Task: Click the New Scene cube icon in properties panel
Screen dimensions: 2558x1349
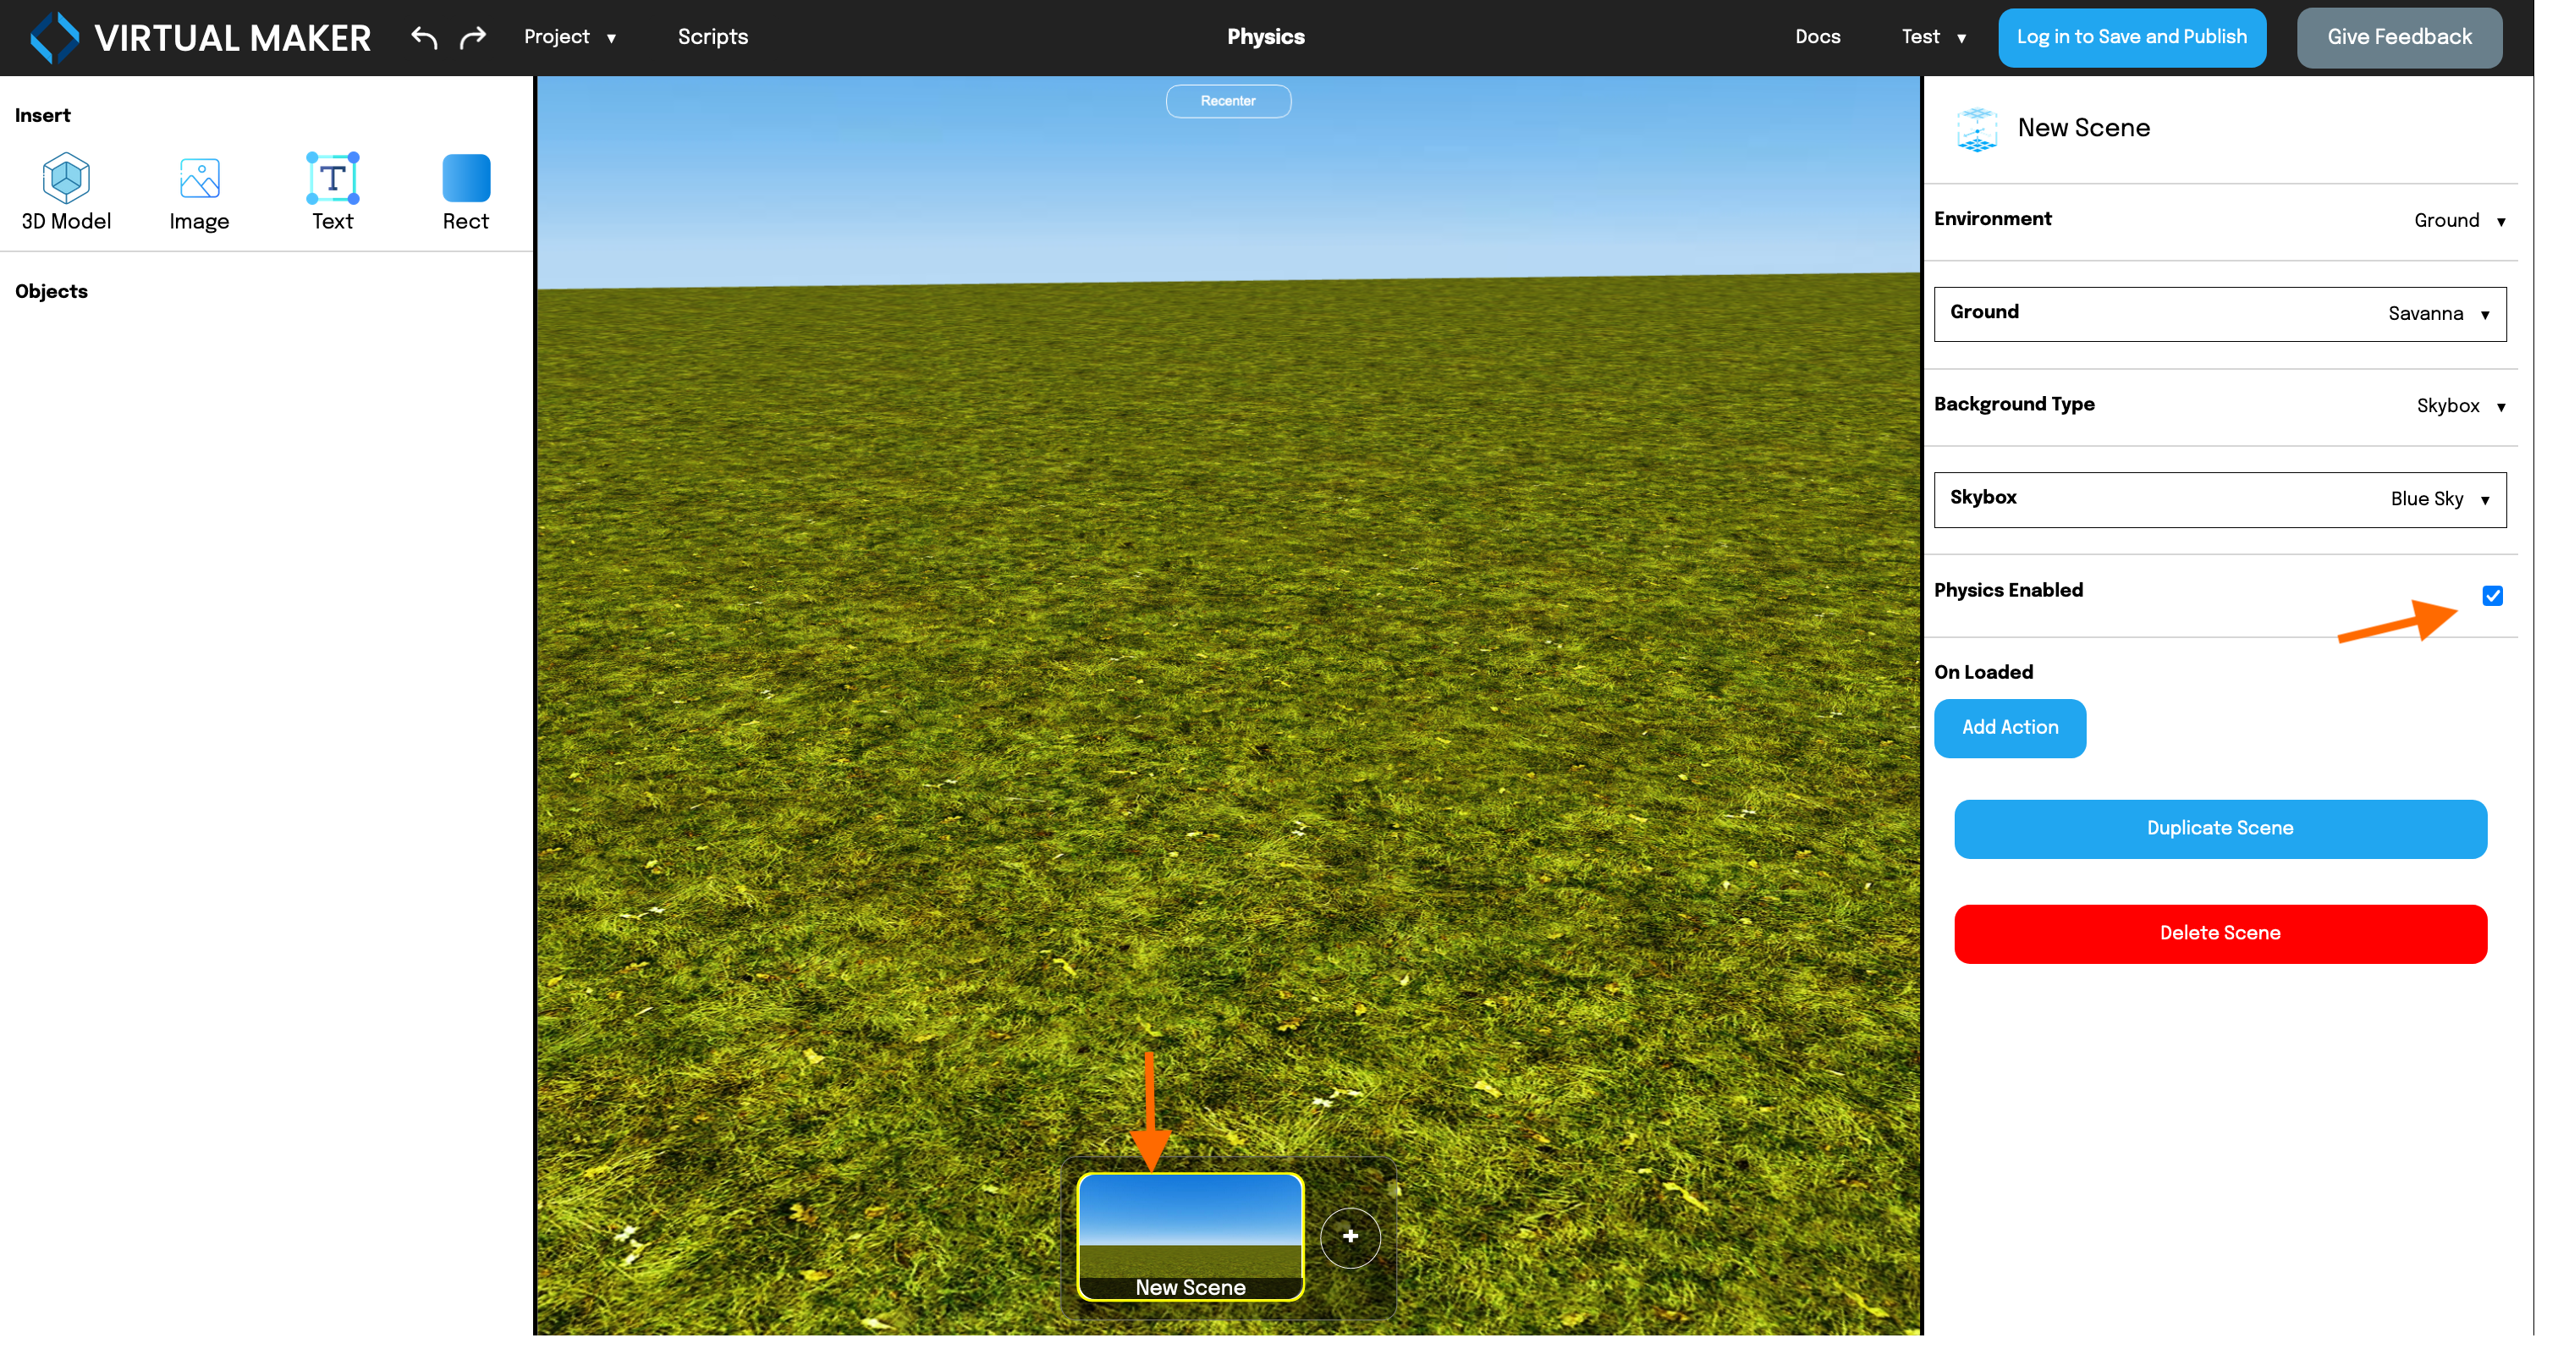Action: pos(1975,128)
